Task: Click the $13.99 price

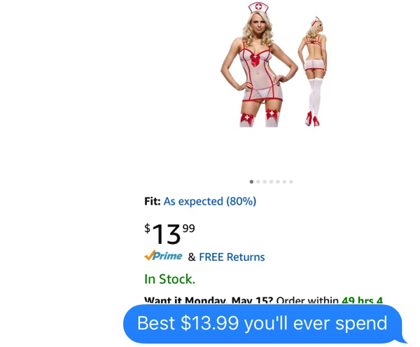Action: (x=169, y=234)
